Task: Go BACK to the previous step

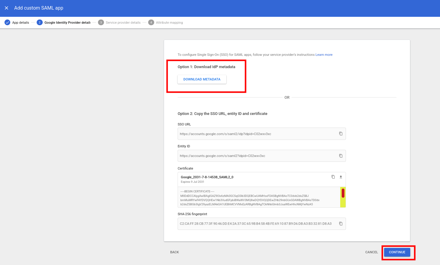Action: coord(175,252)
